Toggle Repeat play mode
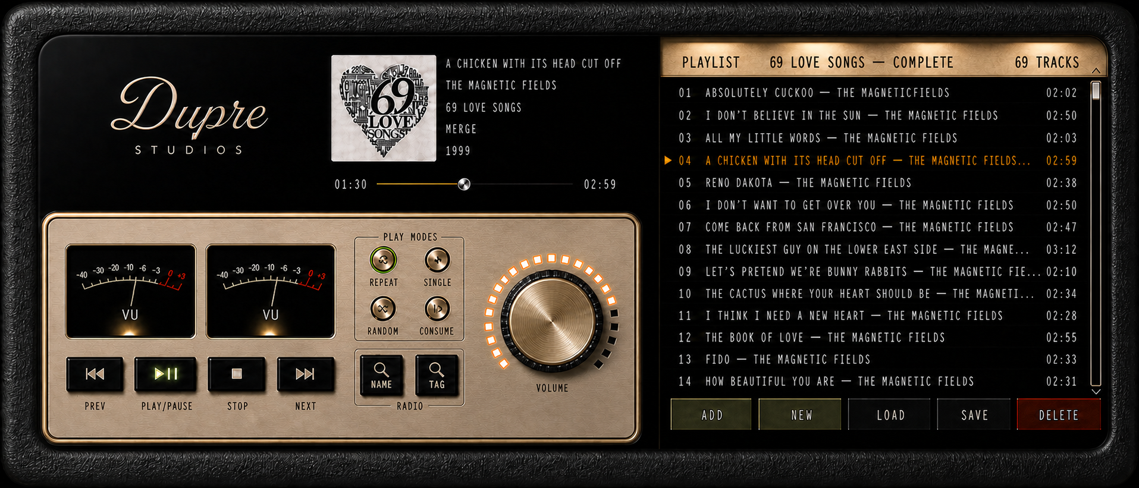 click(383, 260)
